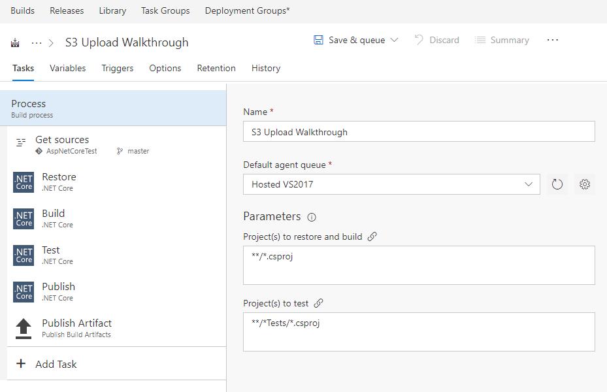Screen dimensions: 607x392
Task: Click the Test task .NET Core icon
Action: 24,255
